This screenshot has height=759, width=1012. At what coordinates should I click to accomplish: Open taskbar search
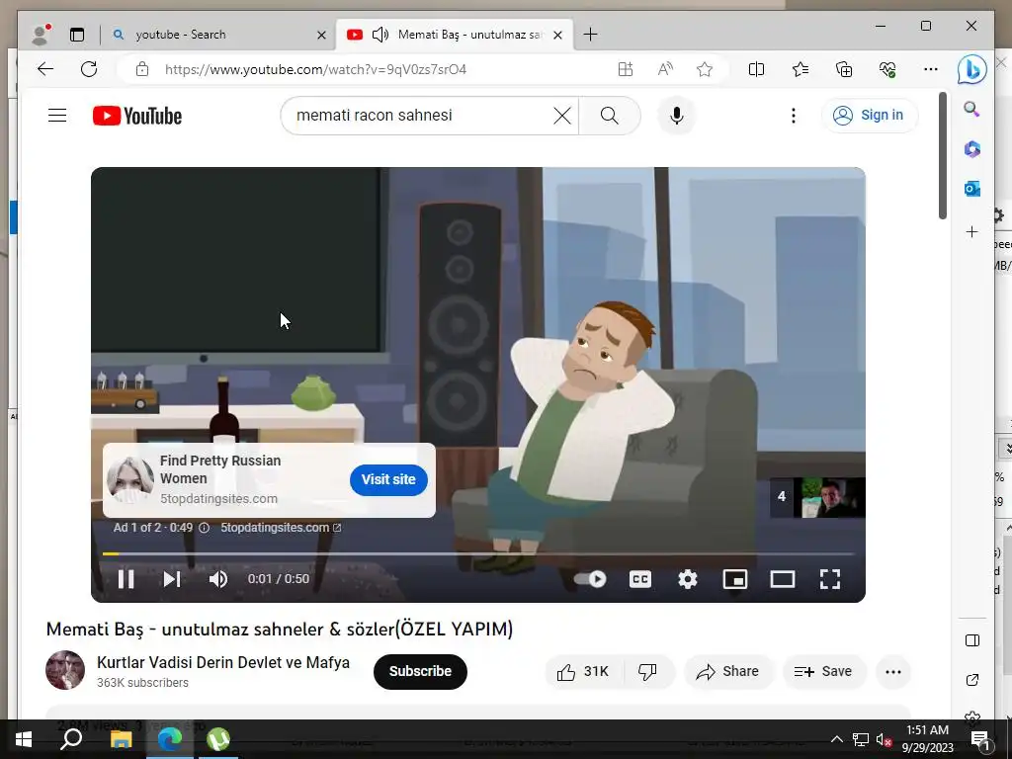[x=71, y=739]
